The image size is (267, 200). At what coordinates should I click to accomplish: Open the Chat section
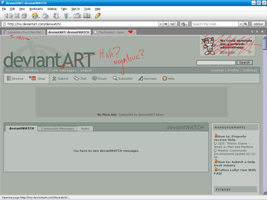pos(80,79)
